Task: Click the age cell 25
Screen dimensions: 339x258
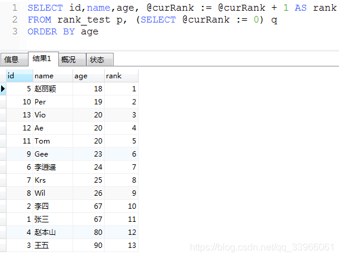Action: pyautogui.click(x=89, y=180)
